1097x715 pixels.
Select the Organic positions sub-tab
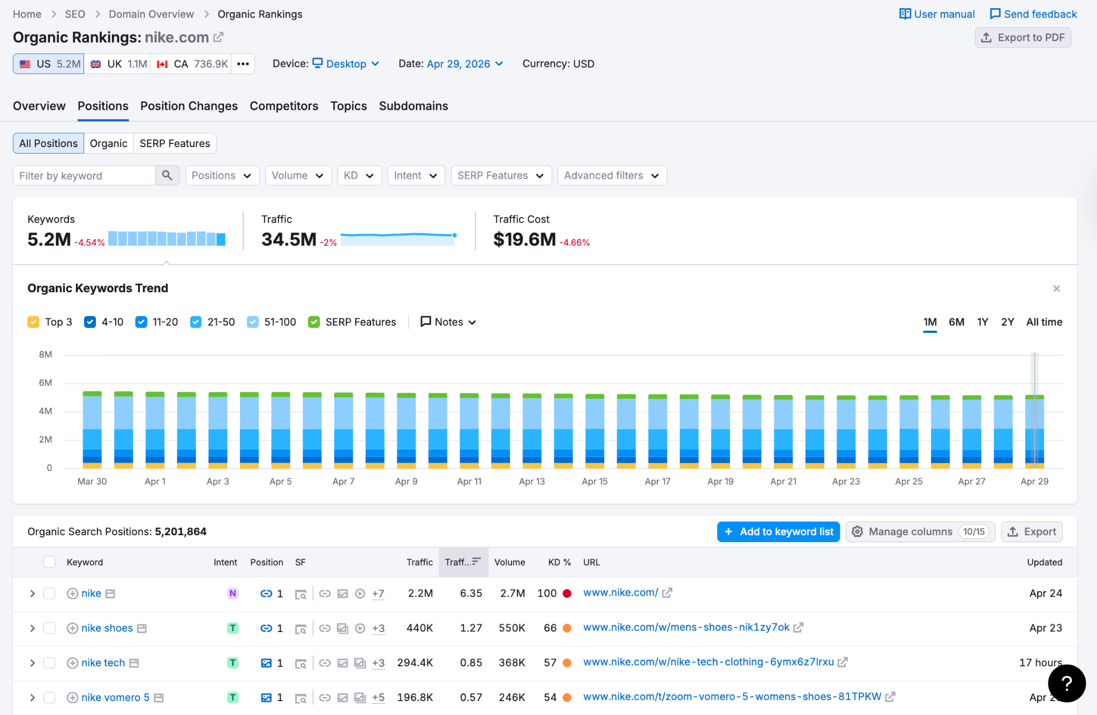tap(109, 143)
